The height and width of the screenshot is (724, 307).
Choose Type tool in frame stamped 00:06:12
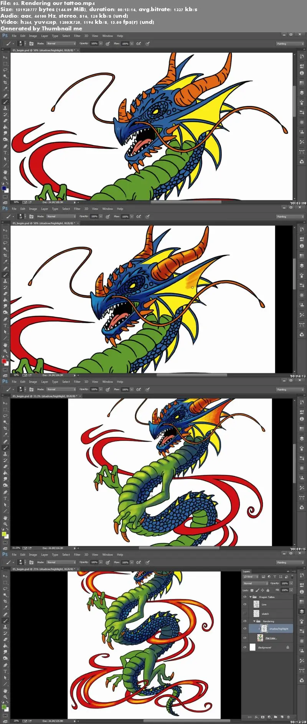(x=5, y=325)
